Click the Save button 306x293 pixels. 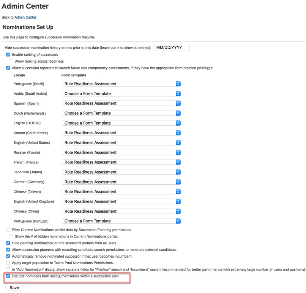(x=14, y=288)
